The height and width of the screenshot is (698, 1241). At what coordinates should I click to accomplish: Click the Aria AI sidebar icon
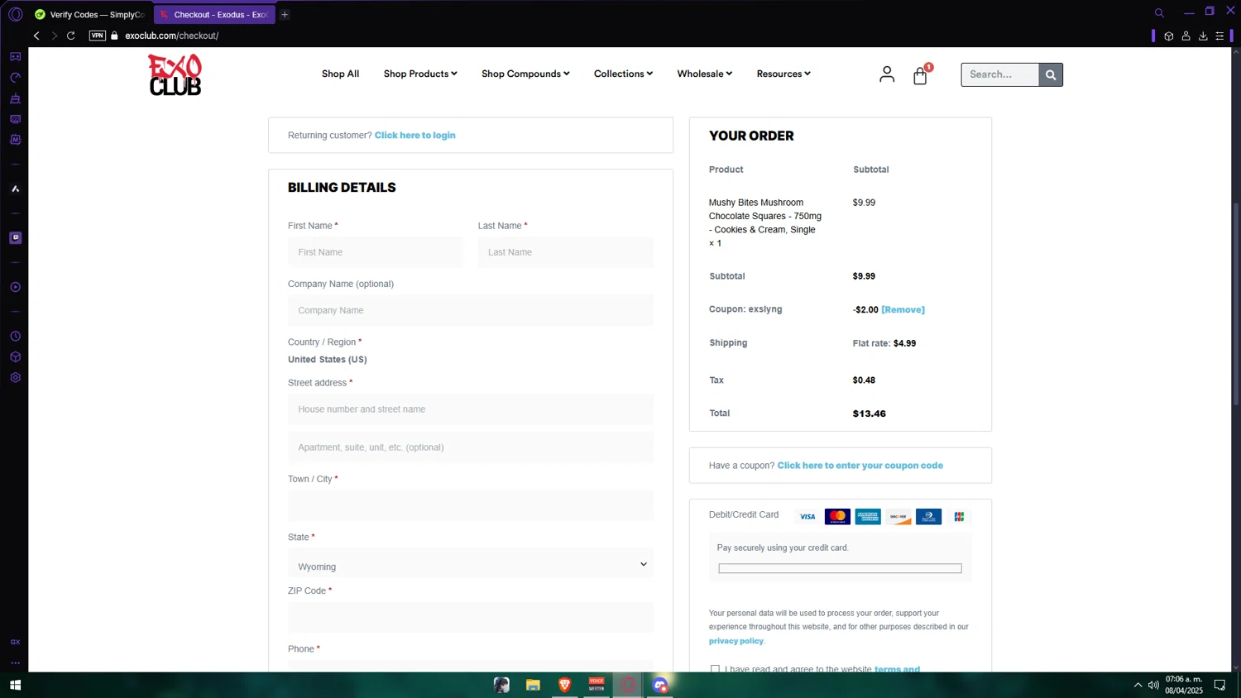coord(15,189)
